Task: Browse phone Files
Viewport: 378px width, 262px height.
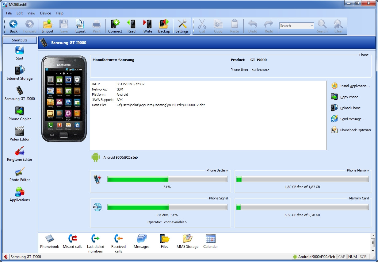Action: (x=165, y=241)
